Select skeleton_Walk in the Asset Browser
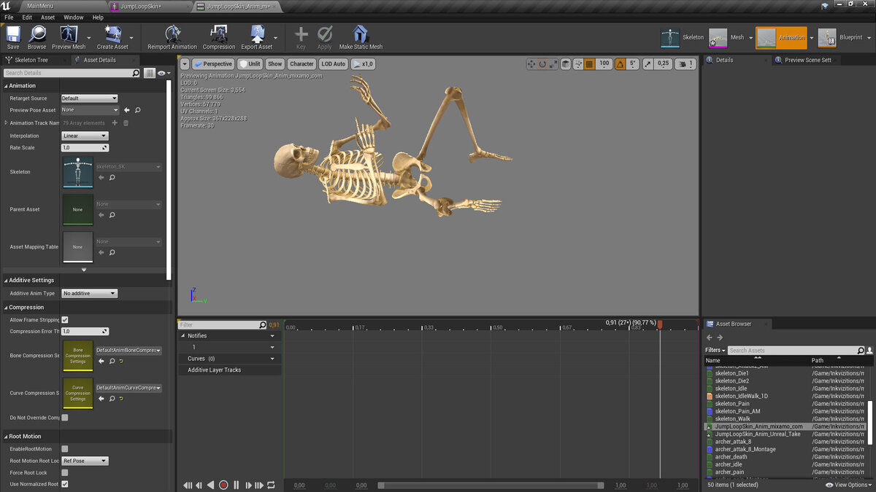 (732, 419)
